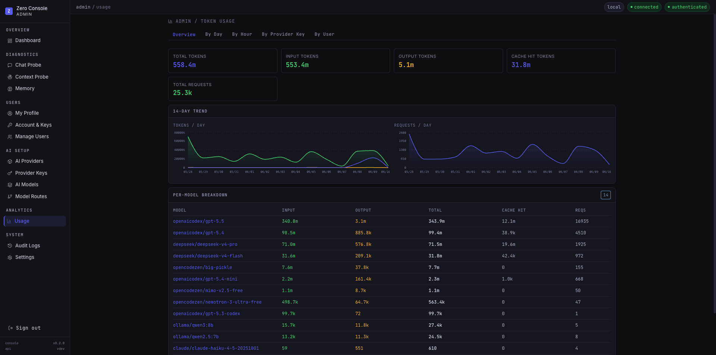Click the Model Routes branch icon
This screenshot has width=716, height=355.
click(10, 197)
